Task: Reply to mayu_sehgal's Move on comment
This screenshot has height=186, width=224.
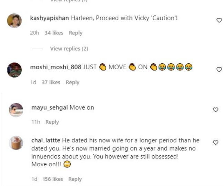Action: click(52, 122)
